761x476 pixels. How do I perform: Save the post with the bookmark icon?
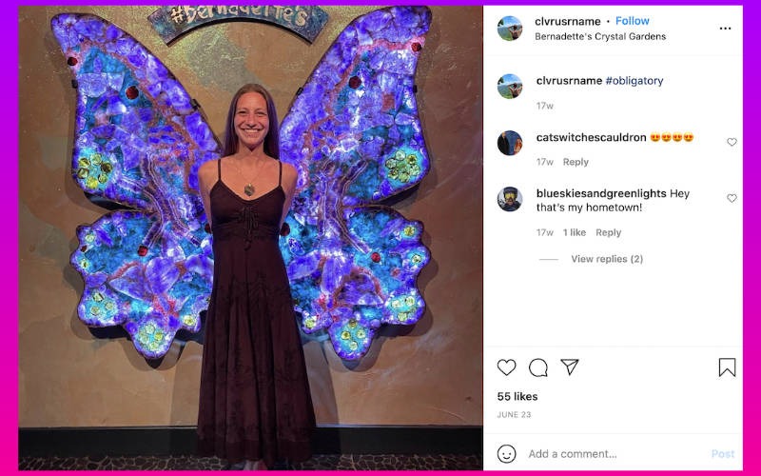tap(727, 367)
